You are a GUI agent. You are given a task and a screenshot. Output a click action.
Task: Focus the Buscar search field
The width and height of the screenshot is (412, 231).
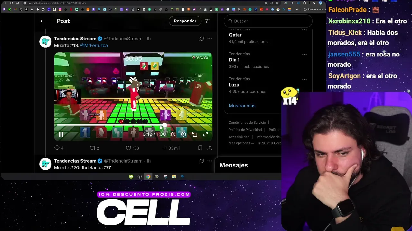click(268, 21)
